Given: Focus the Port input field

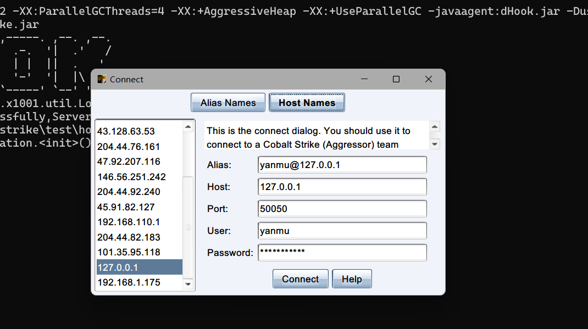Looking at the screenshot, I should pos(342,209).
